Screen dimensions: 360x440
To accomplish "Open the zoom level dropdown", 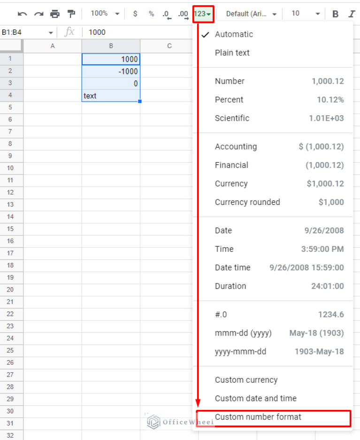I will 104,13.
